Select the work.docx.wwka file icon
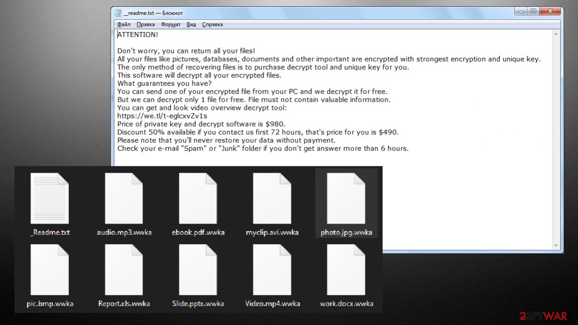The image size is (578, 325). click(346, 270)
